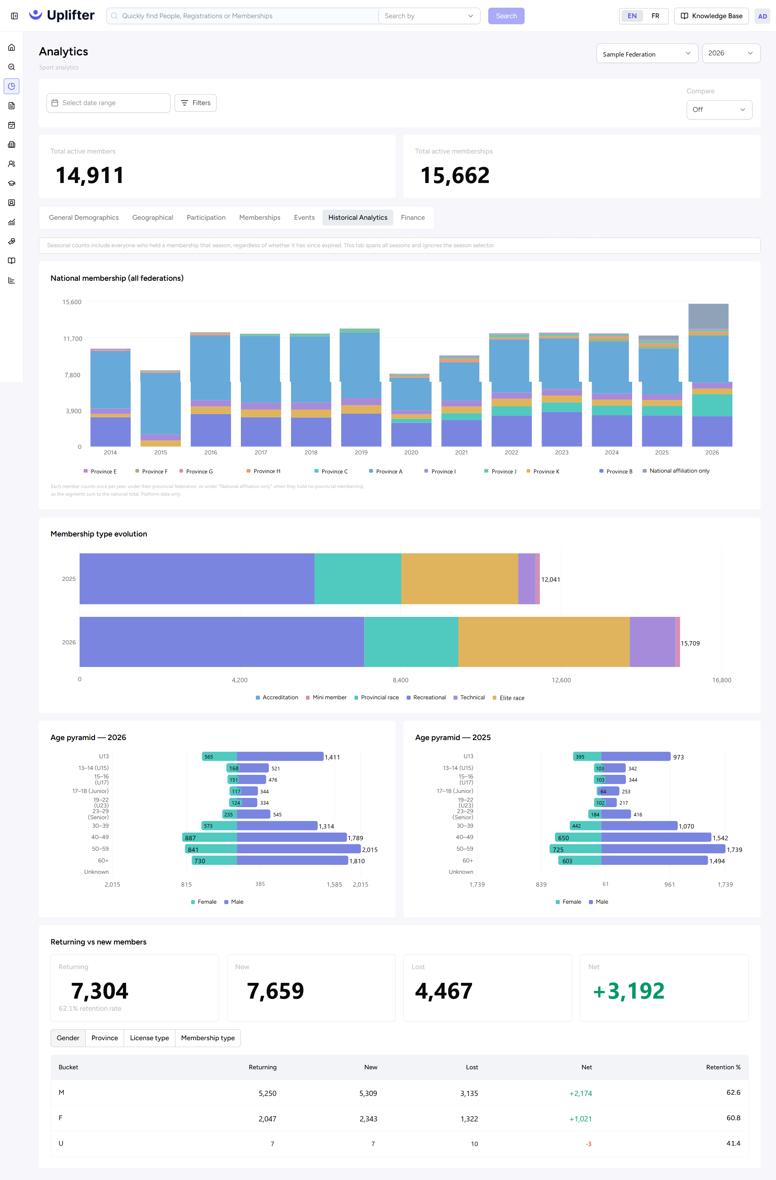Image resolution: width=776 pixels, height=1180 pixels.
Task: Switch language to FR
Action: [x=655, y=16]
